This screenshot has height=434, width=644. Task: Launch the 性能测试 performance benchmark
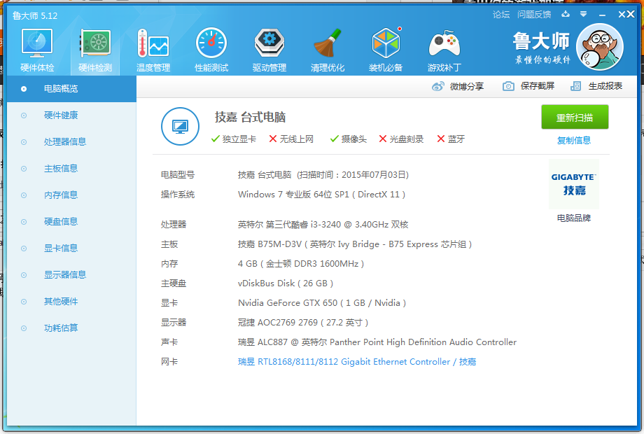click(211, 50)
